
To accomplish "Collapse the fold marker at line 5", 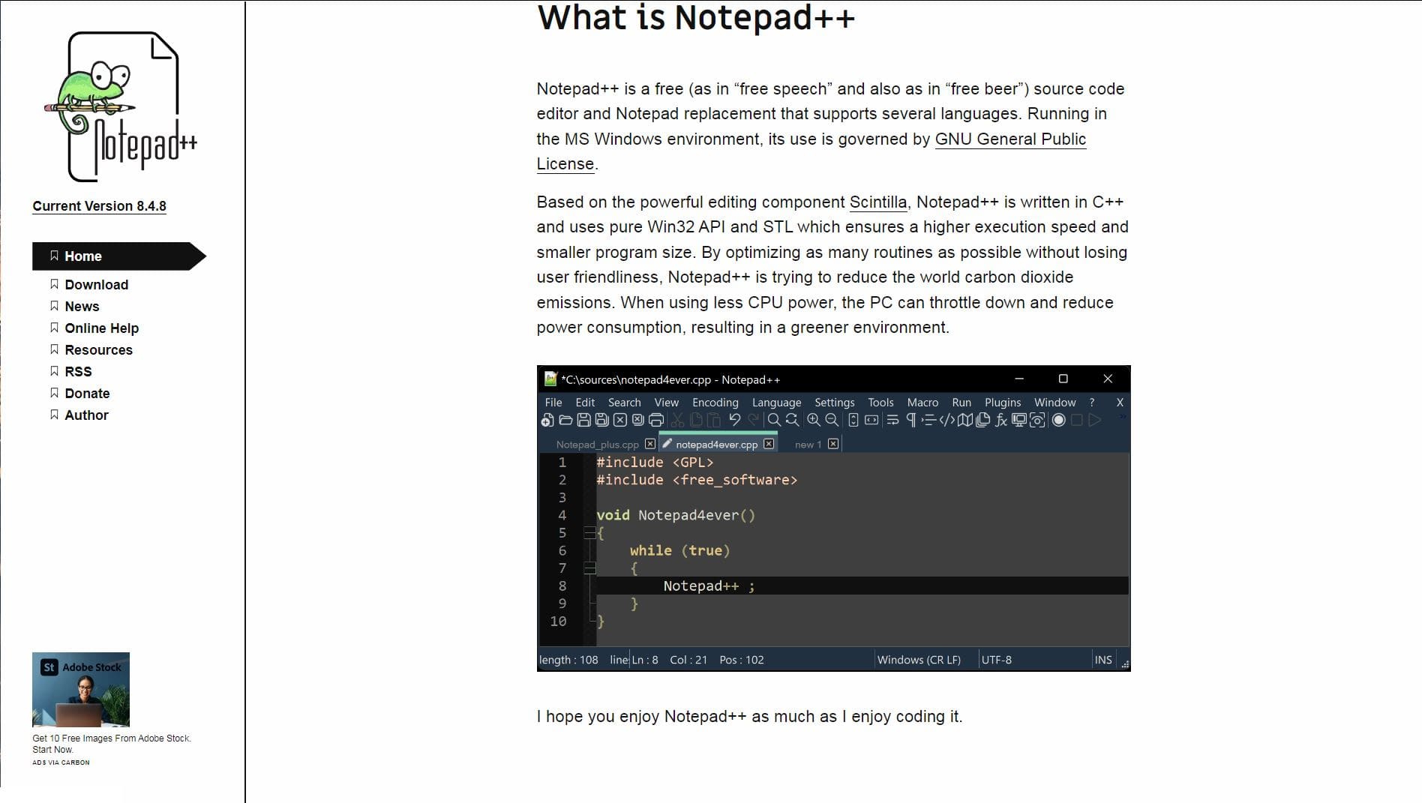I will click(589, 533).
